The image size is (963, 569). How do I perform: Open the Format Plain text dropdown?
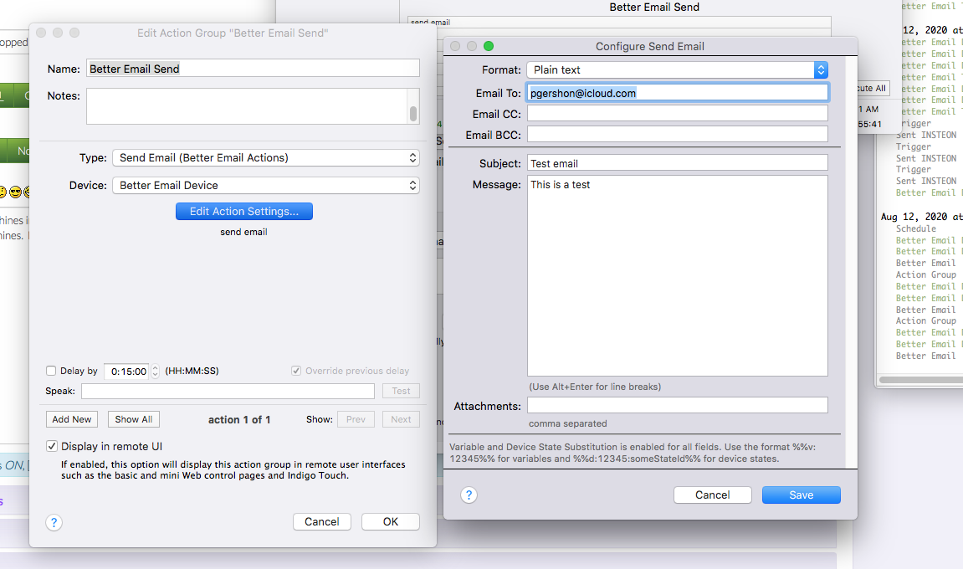pyautogui.click(x=678, y=70)
